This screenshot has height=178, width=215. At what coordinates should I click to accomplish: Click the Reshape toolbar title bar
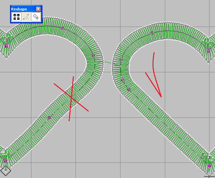point(26,9)
